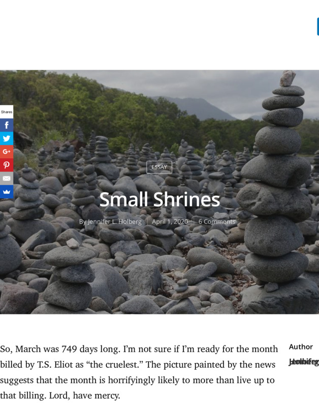
Task: Click the paragraph beginning "So, March was"
Action: tap(139, 372)
